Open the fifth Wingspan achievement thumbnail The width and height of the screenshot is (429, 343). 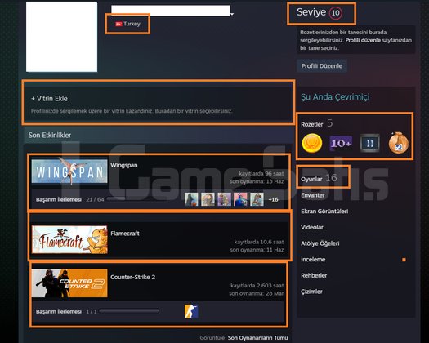pyautogui.click(x=257, y=199)
